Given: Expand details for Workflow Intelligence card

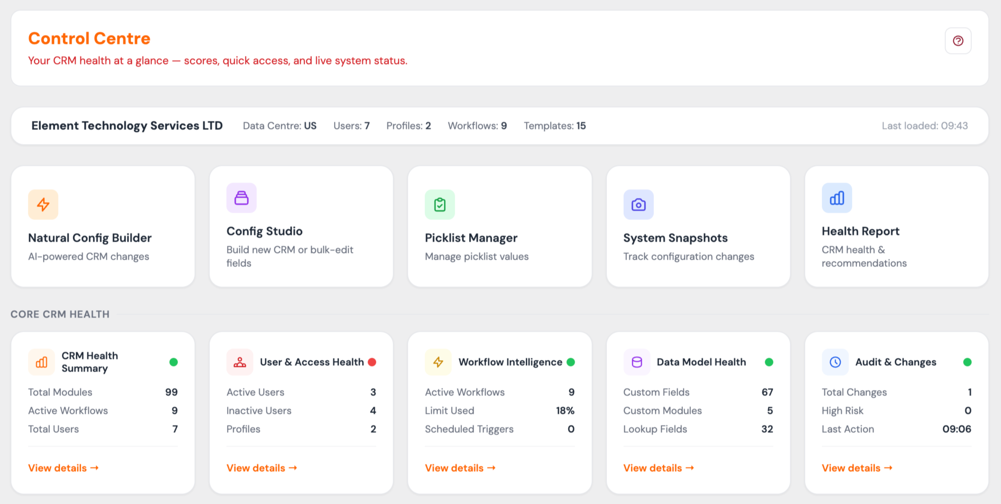Looking at the screenshot, I should point(460,468).
